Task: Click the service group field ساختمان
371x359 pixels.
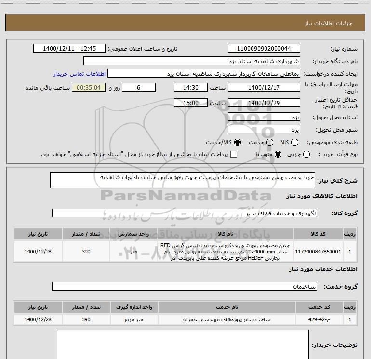Action: pos(185,286)
